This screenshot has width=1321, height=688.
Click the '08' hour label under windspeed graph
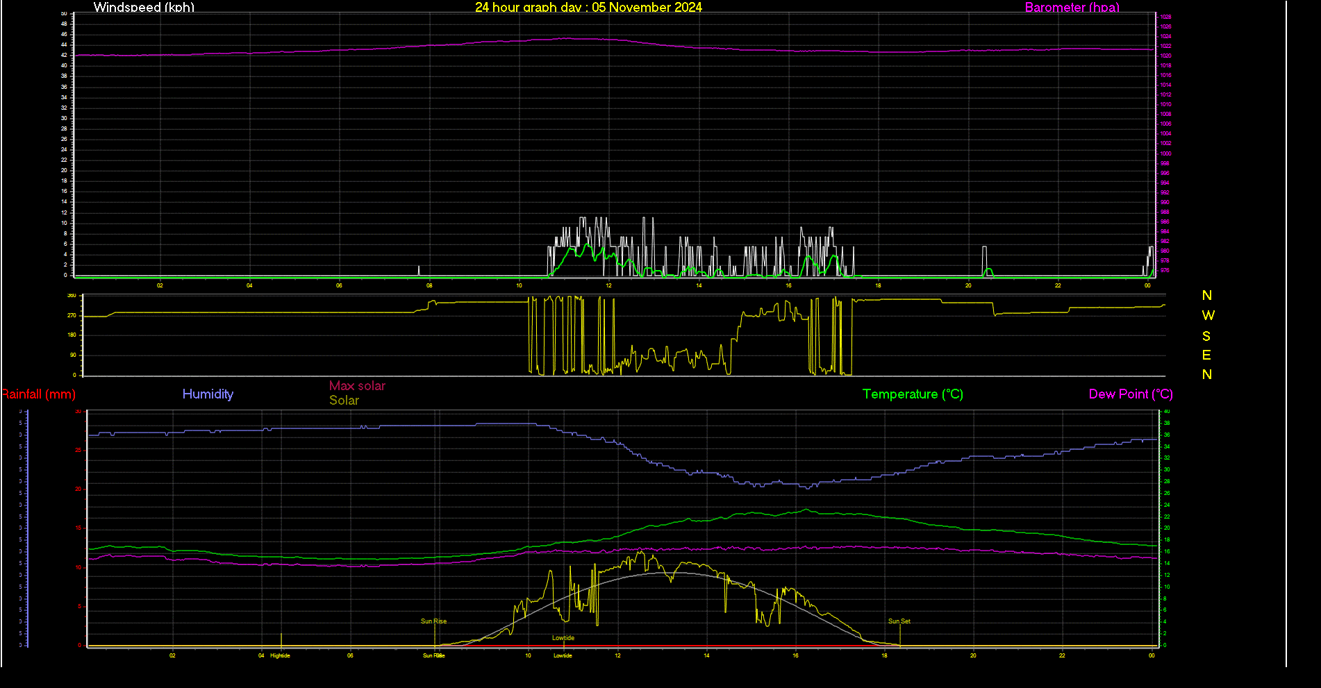tap(429, 285)
